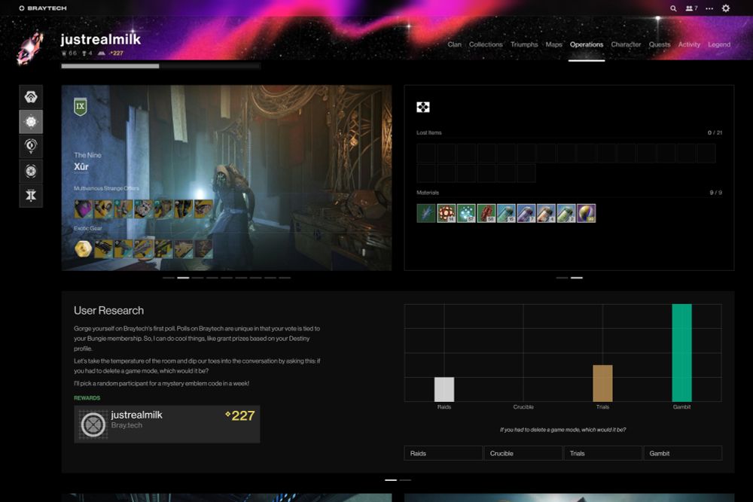The height and width of the screenshot is (502, 753).
Task: Click the red crystal material with count 58
Action: point(486,213)
